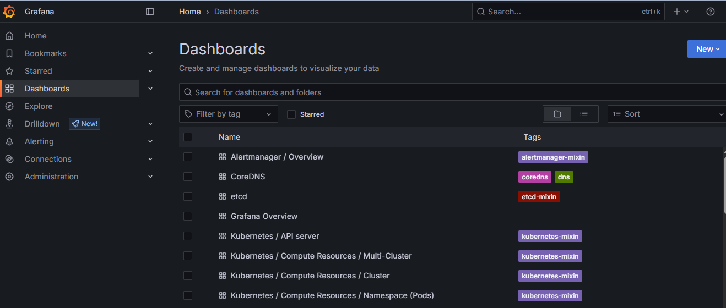Viewport: 726px width, 308px height.
Task: Click the plus icon in the top bar
Action: [677, 12]
